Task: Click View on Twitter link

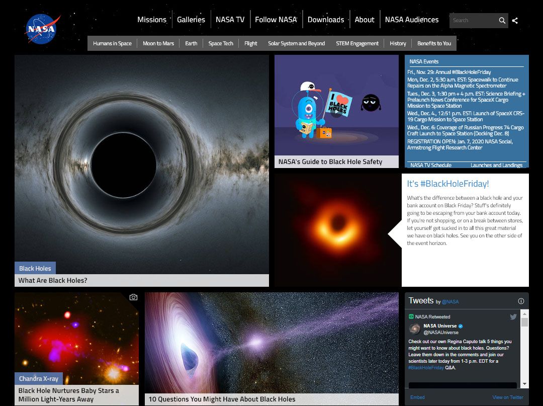Action: coord(508,397)
